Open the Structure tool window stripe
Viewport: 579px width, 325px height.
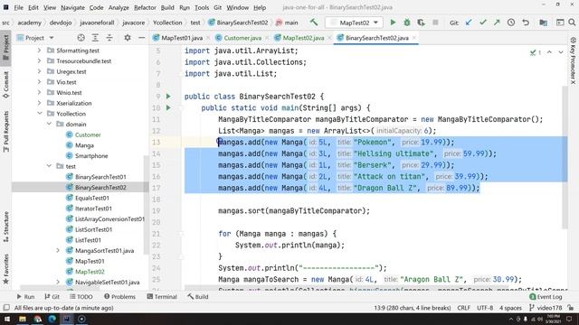(6, 227)
